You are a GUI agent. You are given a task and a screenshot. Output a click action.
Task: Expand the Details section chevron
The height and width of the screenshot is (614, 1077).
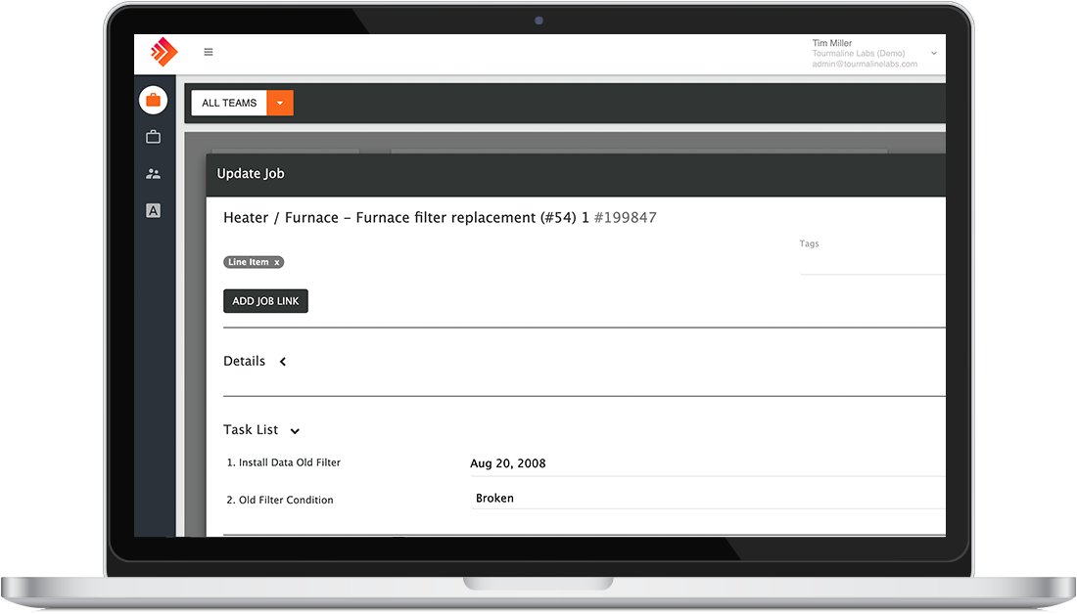click(x=283, y=362)
